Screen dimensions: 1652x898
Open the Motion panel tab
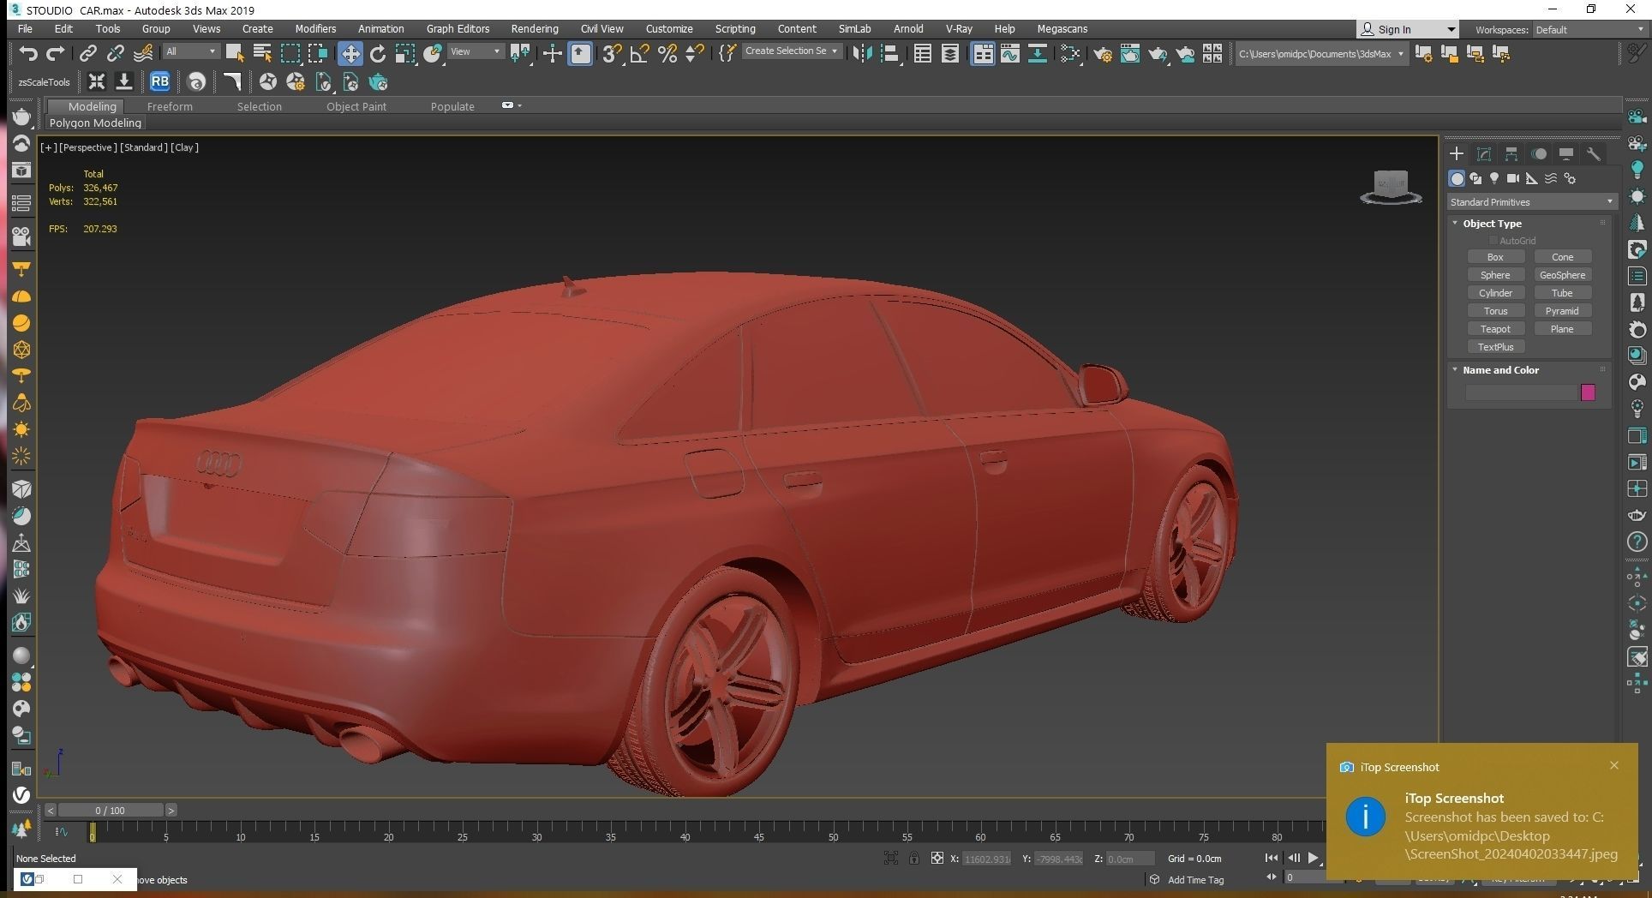pos(1539,154)
